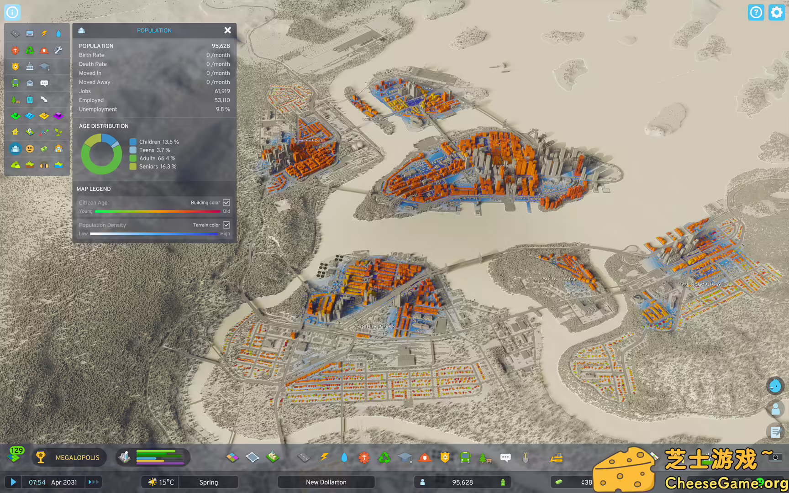The height and width of the screenshot is (493, 789).
Task: Open the Water & Sewage info view
Action: tap(58, 33)
